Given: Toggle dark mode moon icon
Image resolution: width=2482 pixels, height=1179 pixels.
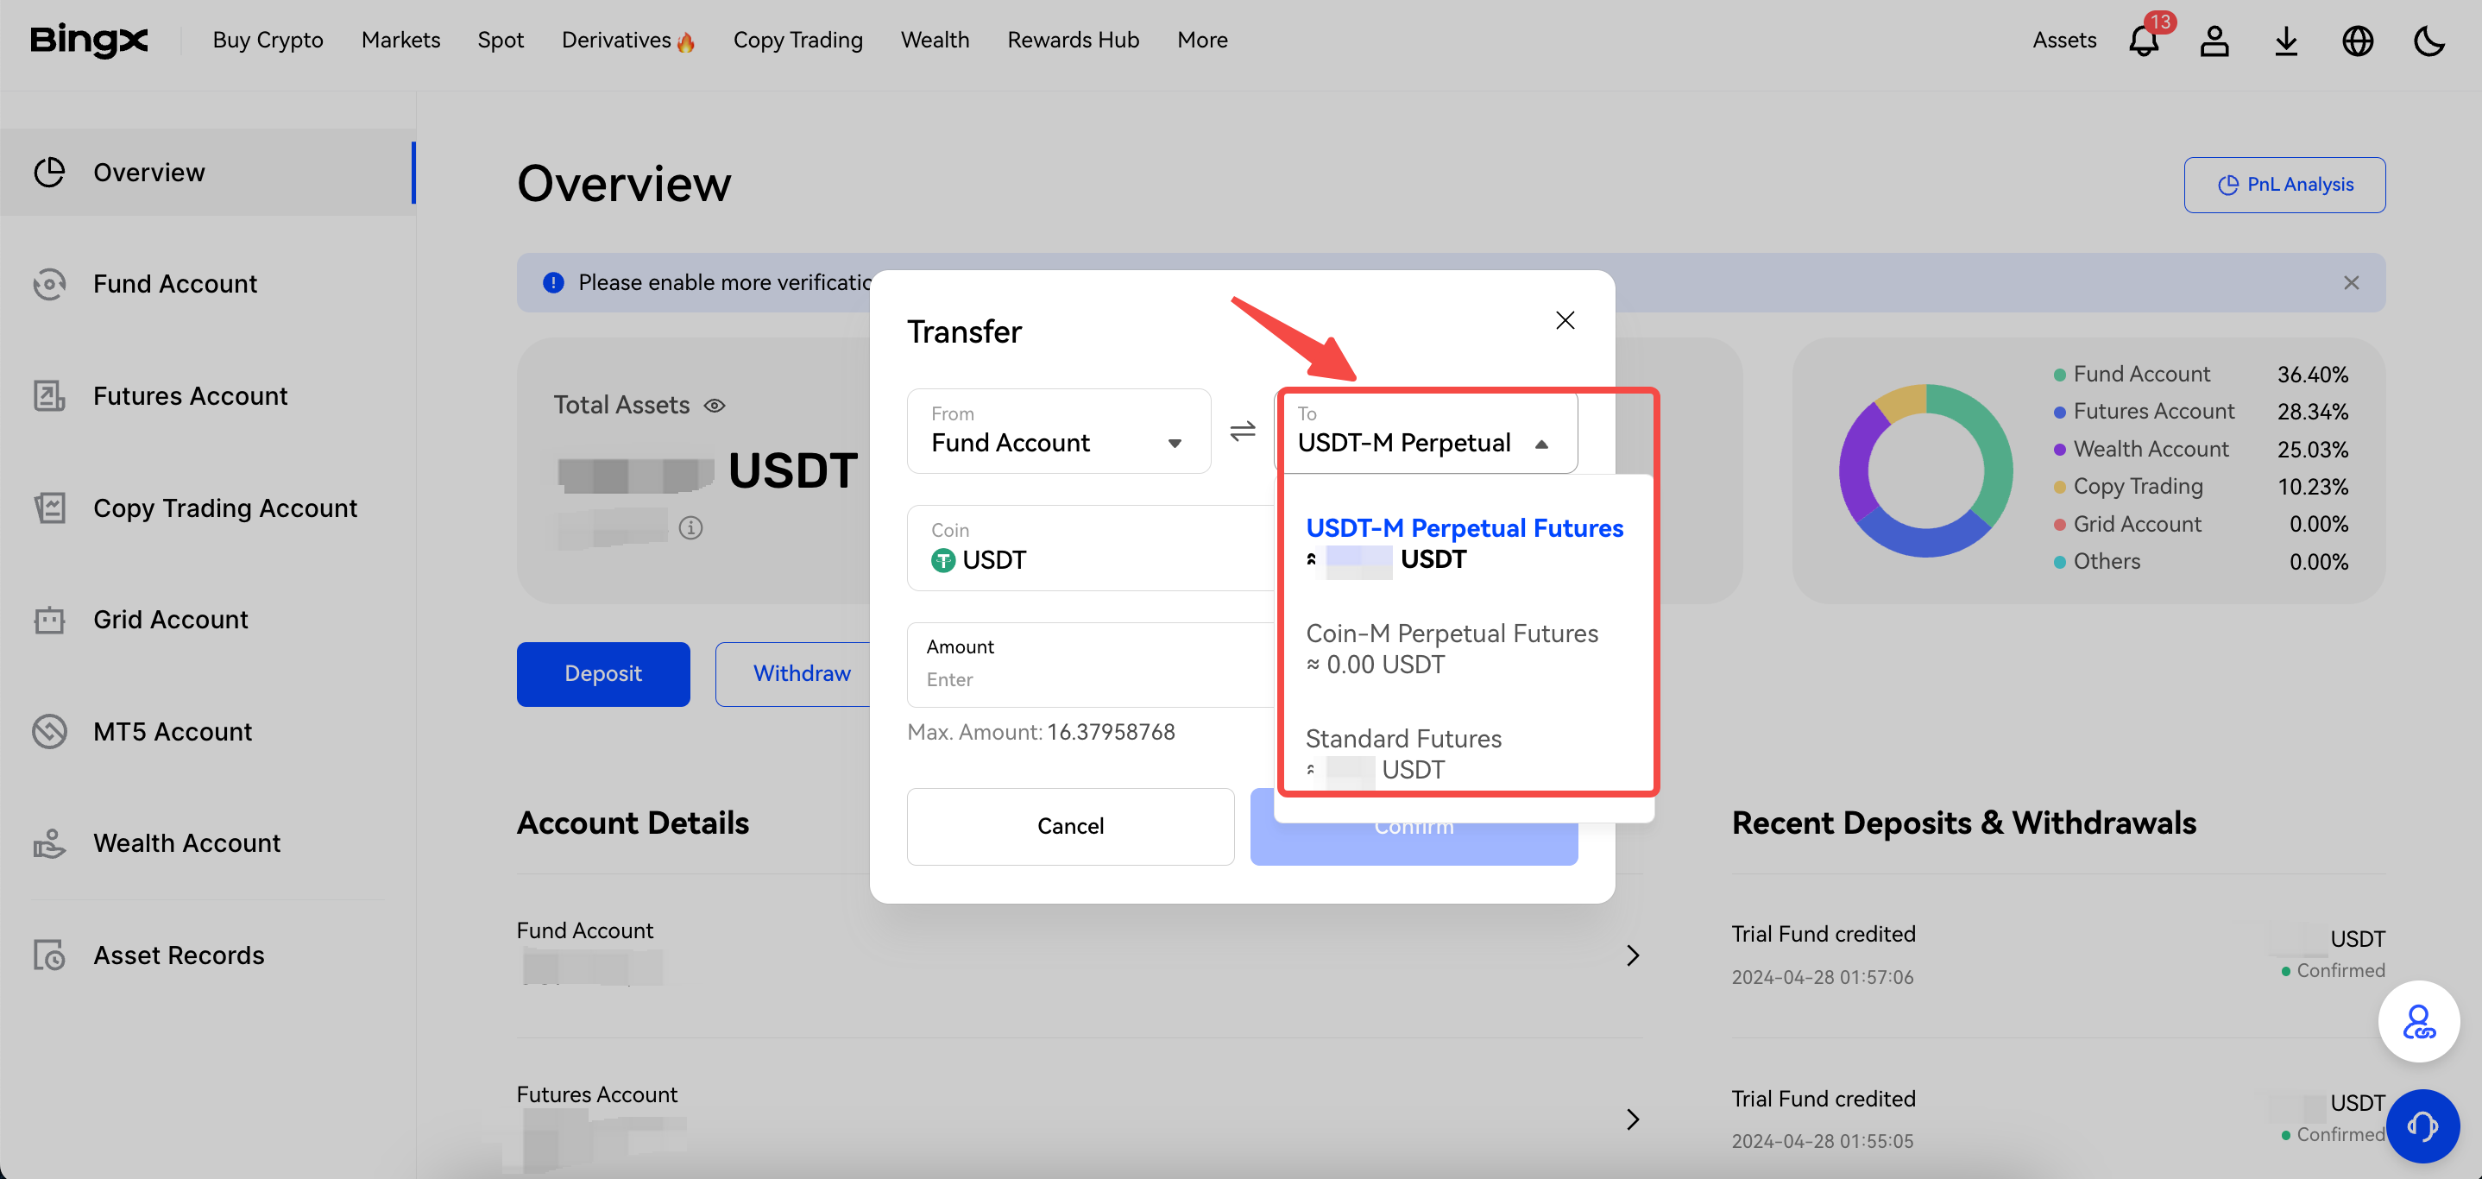Looking at the screenshot, I should click(2429, 41).
